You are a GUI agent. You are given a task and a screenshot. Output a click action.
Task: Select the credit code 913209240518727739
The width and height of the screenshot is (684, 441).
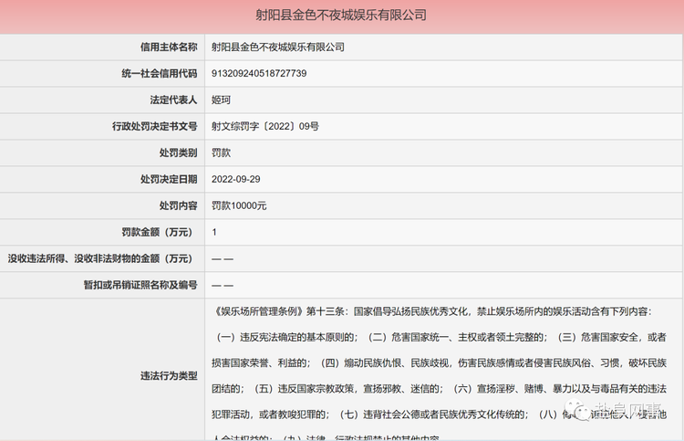pos(259,73)
